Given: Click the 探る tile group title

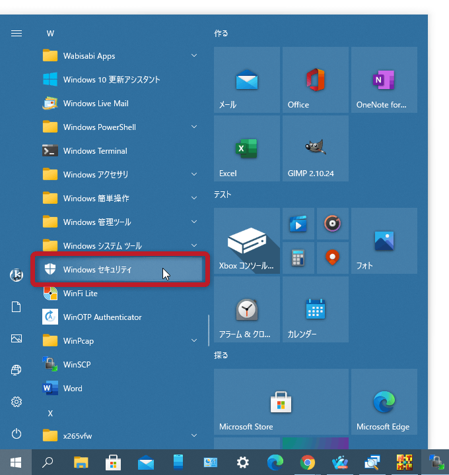Looking at the screenshot, I should pyautogui.click(x=221, y=355).
